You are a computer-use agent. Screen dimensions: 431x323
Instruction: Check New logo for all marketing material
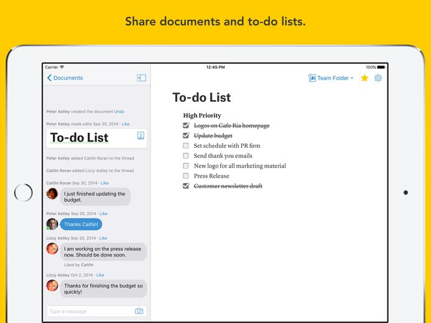click(186, 166)
